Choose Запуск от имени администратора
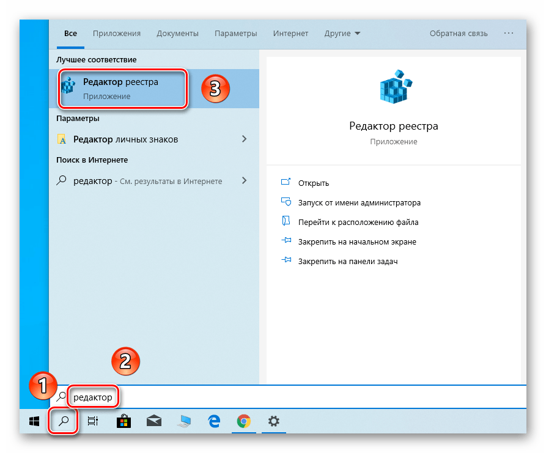The image size is (546, 453). (359, 202)
